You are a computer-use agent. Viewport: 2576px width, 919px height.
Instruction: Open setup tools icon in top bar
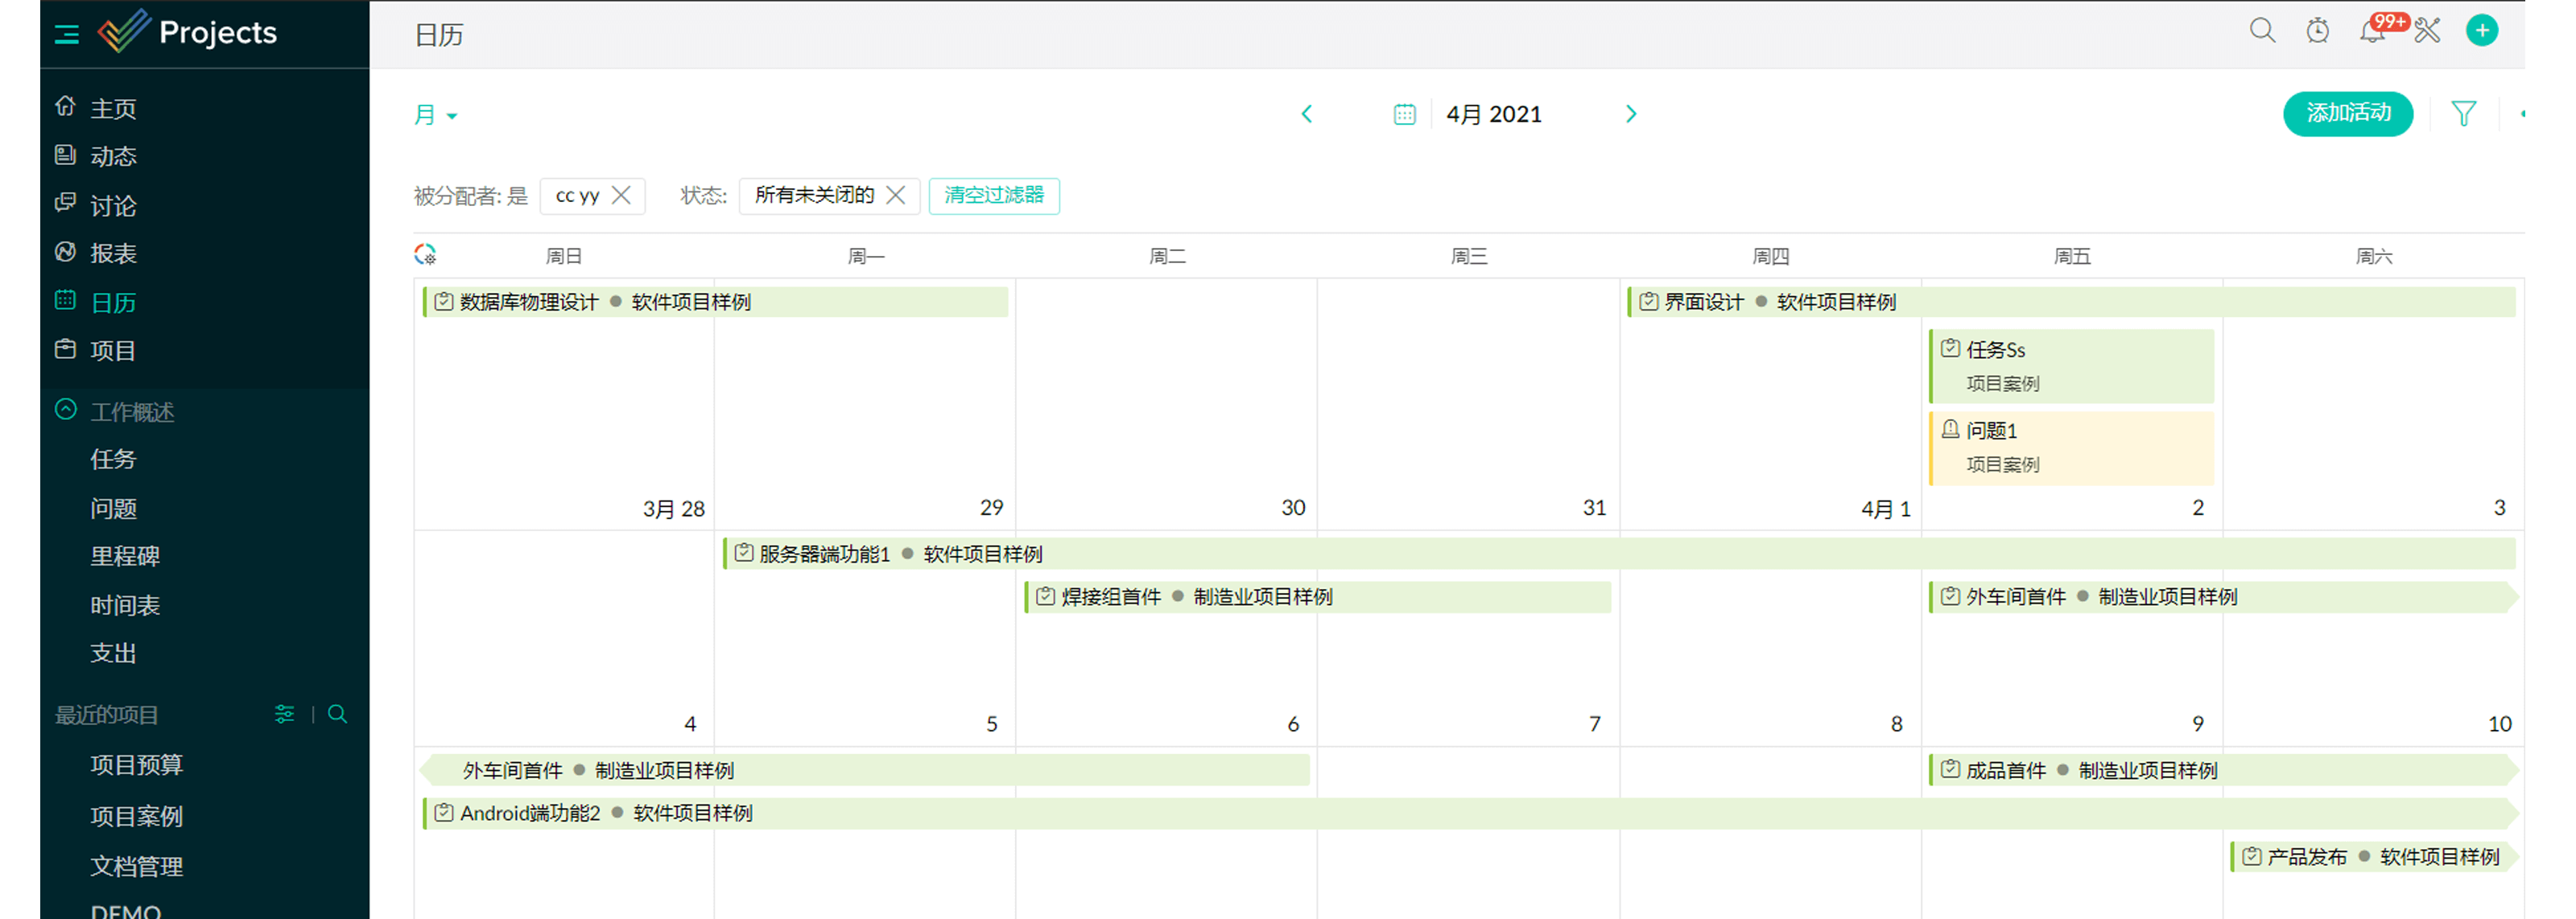click(2427, 30)
